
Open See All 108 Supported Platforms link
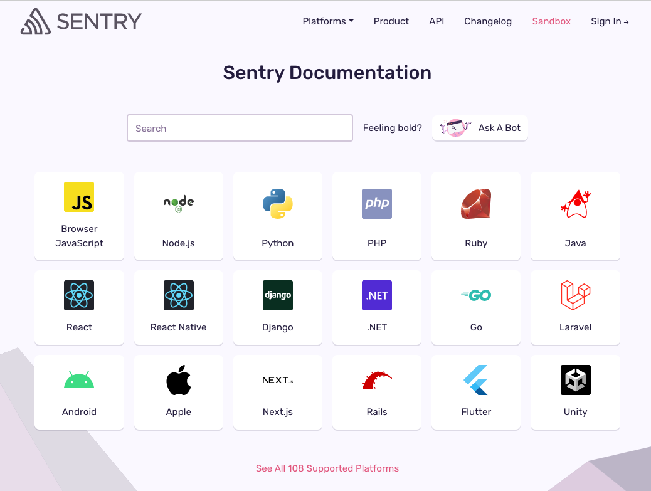click(327, 468)
